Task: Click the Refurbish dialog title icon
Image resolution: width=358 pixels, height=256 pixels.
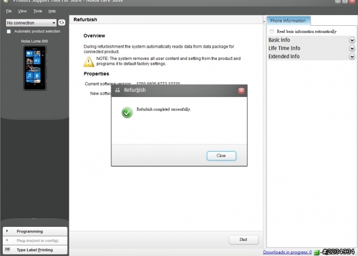Action: (117, 90)
